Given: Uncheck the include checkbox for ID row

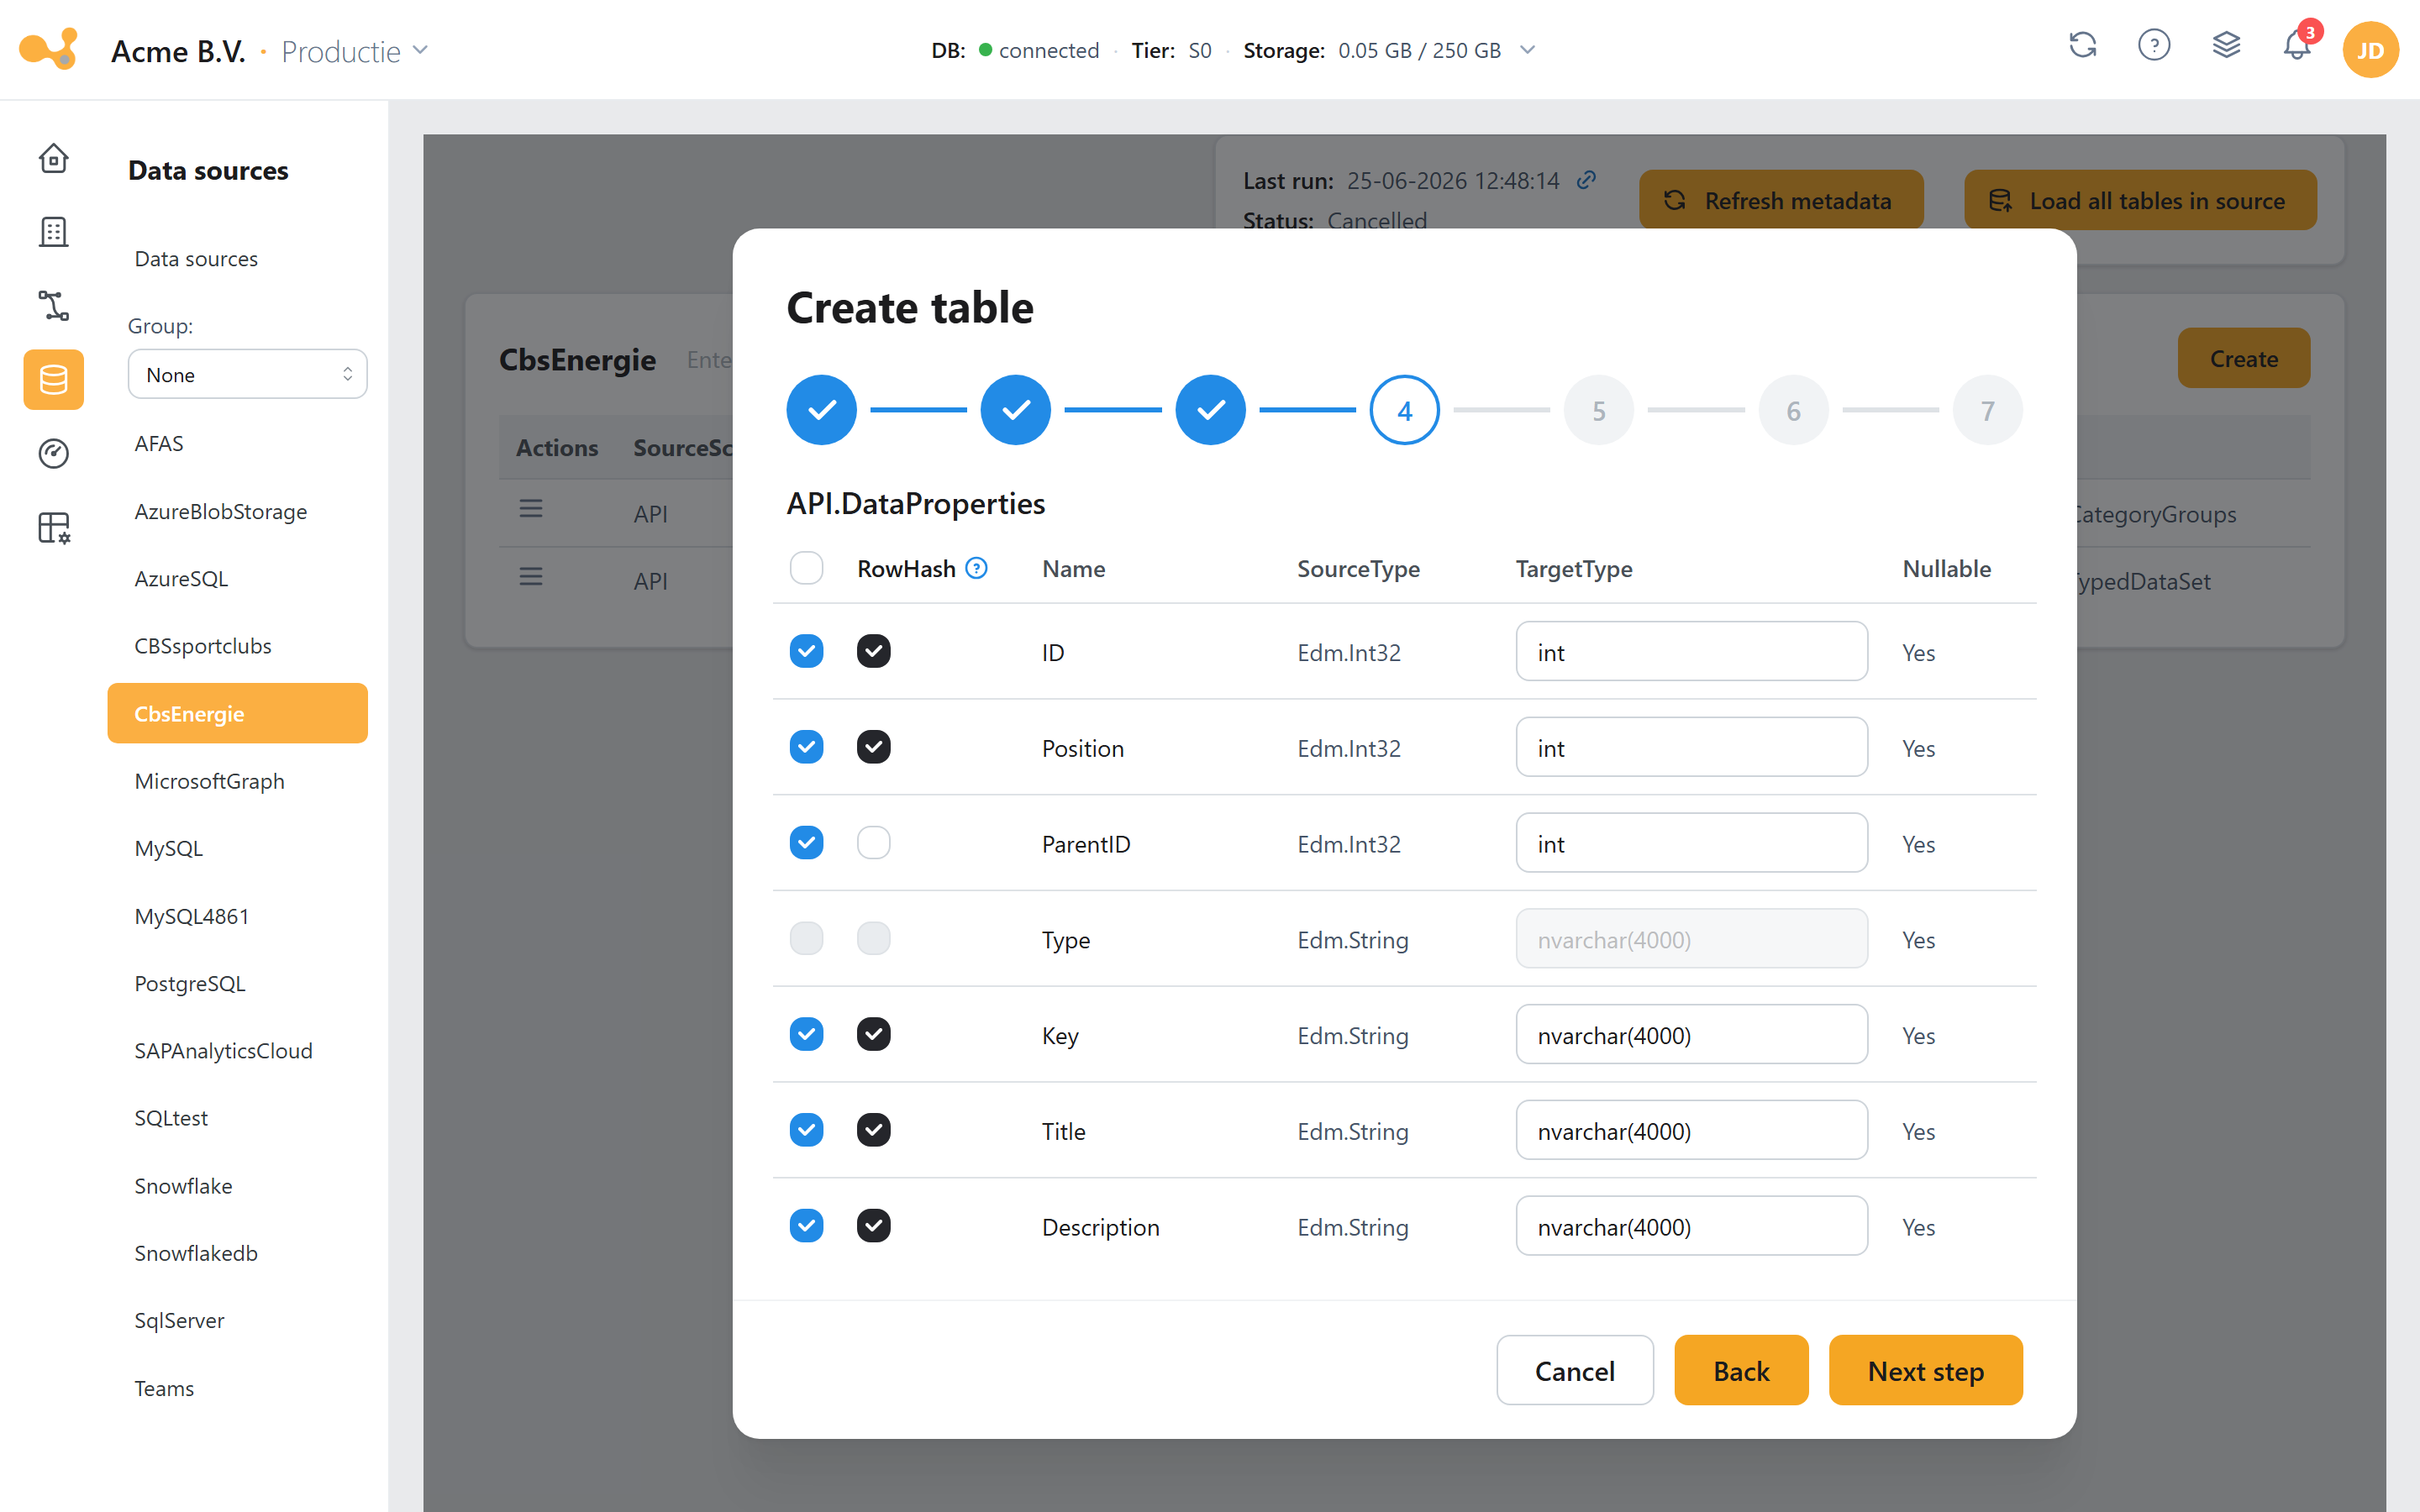Looking at the screenshot, I should pyautogui.click(x=806, y=651).
